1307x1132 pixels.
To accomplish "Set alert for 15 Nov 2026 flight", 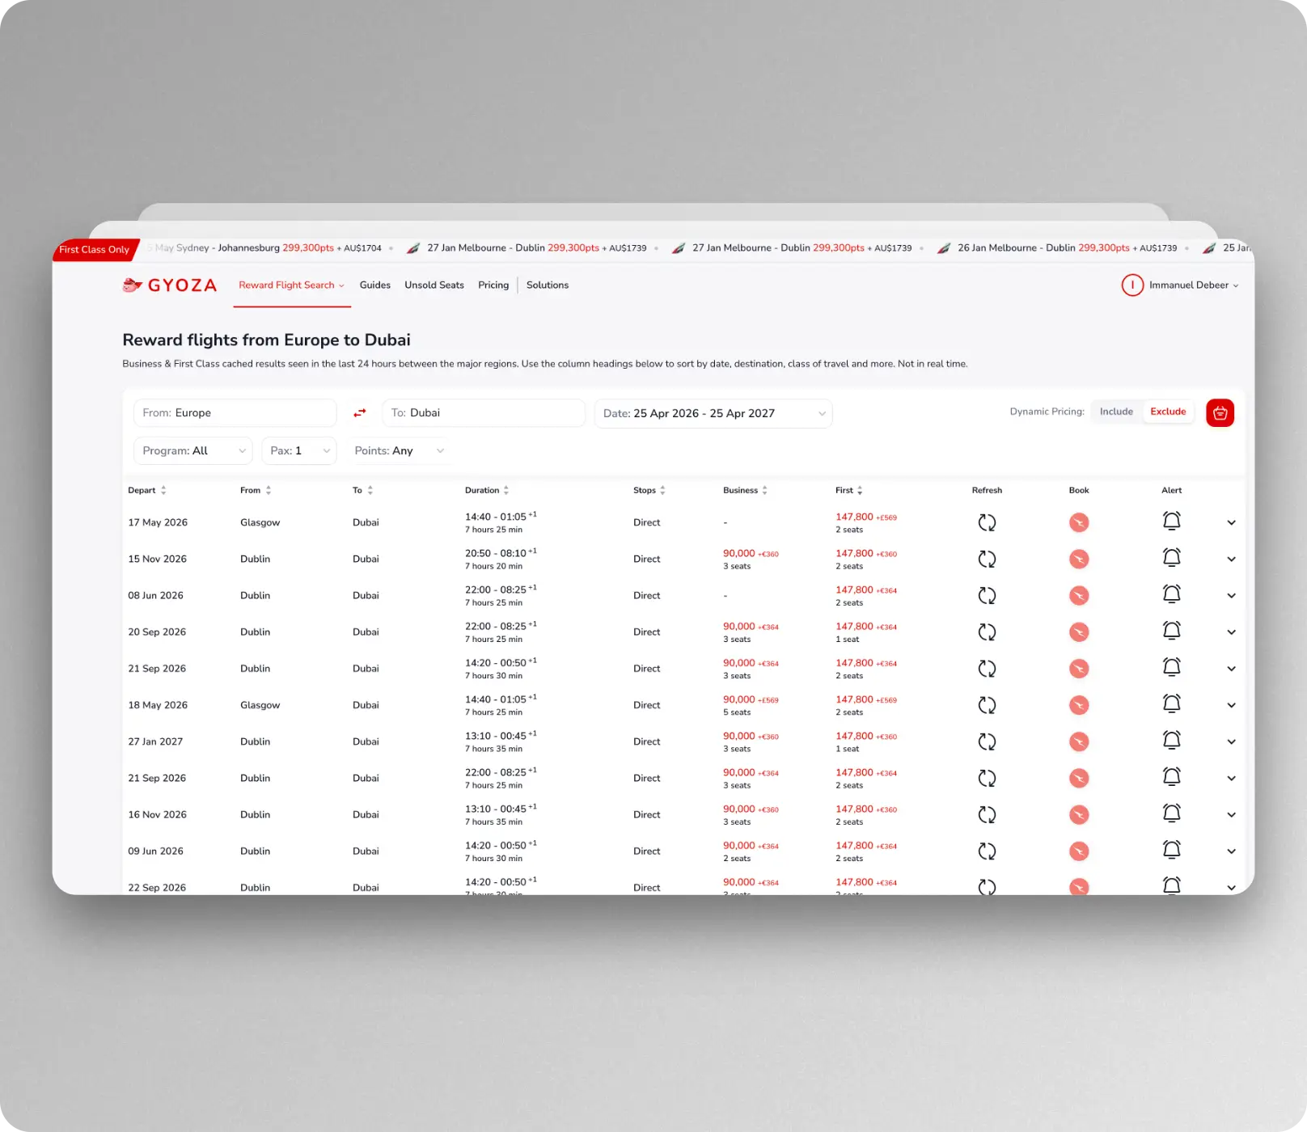I will tap(1172, 558).
